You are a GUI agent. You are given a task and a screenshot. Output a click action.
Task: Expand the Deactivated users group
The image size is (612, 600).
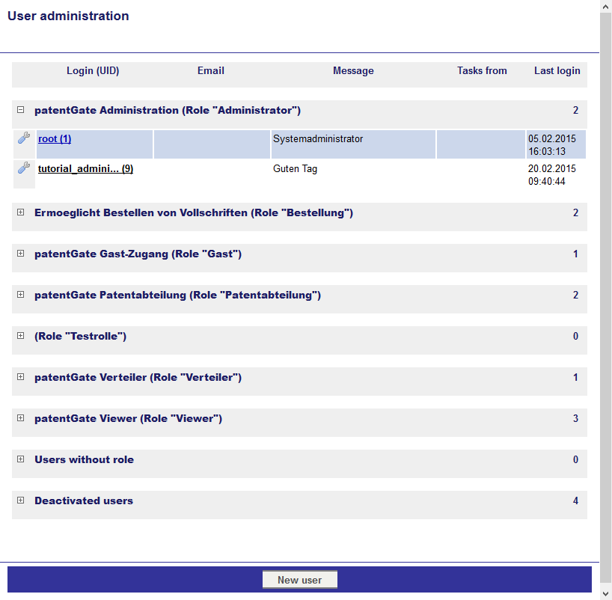tap(21, 500)
